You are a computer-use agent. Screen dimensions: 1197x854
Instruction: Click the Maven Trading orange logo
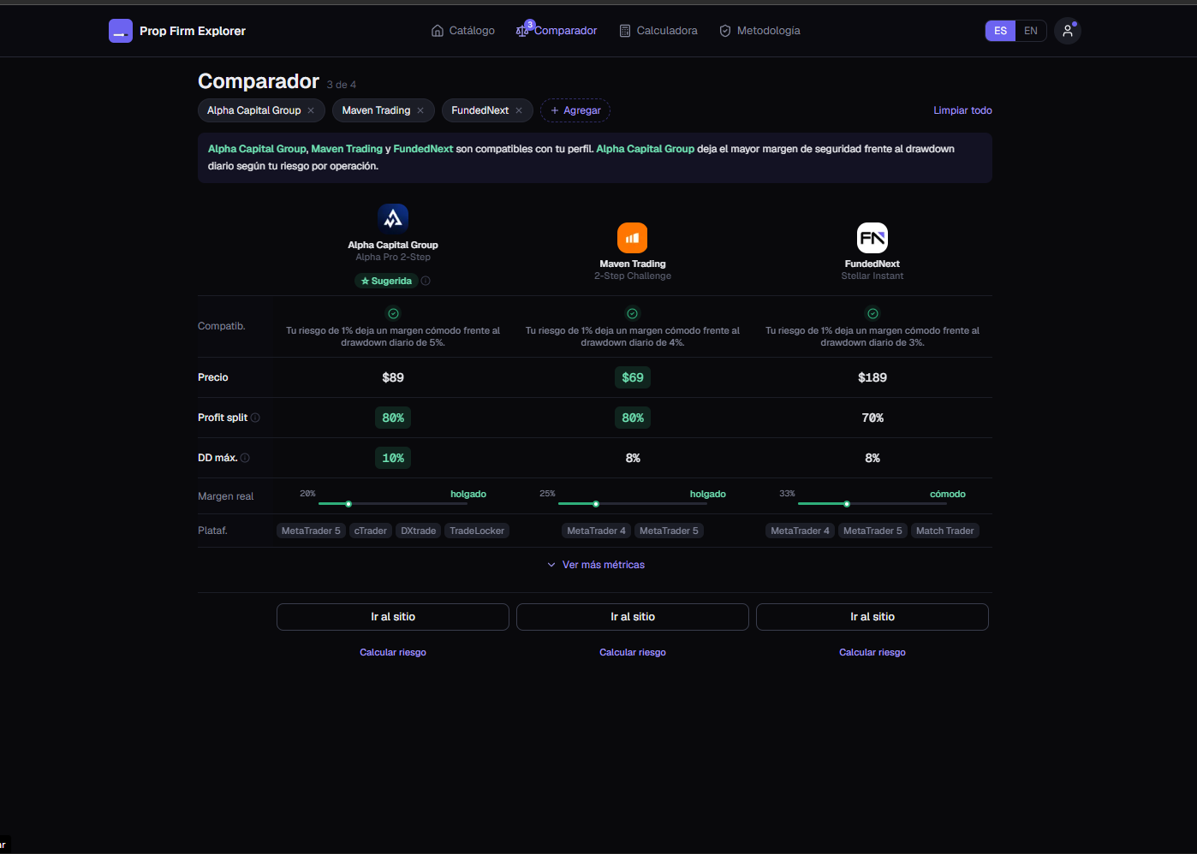point(633,238)
